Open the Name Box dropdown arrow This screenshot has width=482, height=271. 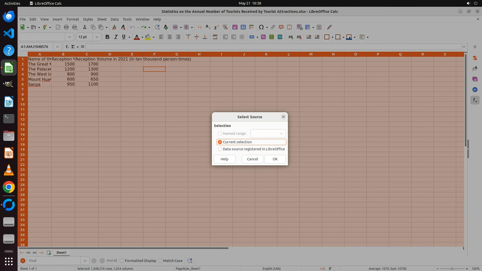point(57,47)
